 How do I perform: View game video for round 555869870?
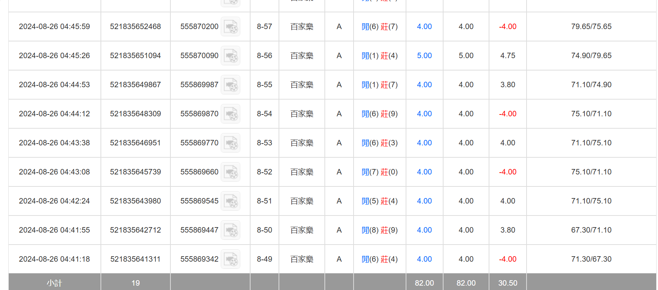tap(230, 114)
